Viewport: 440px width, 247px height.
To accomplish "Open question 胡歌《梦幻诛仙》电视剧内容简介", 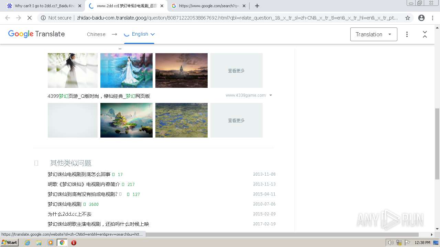I will coord(84,184).
